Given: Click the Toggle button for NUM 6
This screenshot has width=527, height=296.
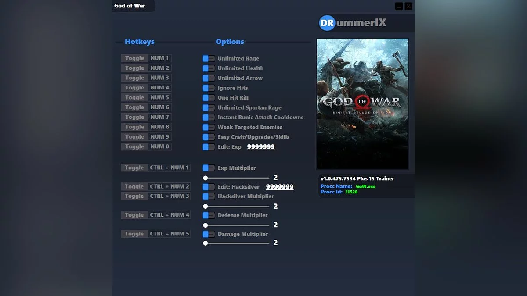Looking at the screenshot, I should click(x=134, y=107).
